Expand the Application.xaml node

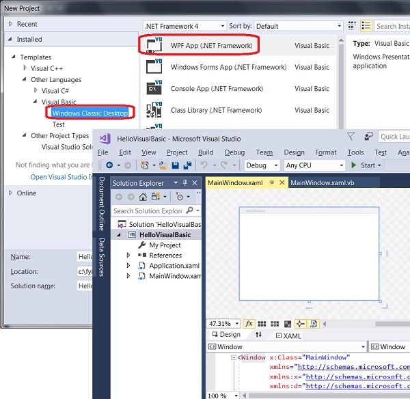pyautogui.click(x=128, y=265)
